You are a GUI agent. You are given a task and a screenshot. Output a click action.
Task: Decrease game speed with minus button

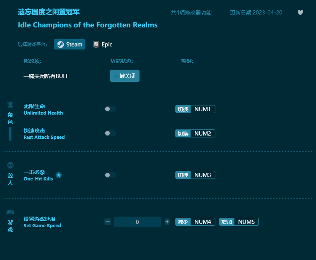[107, 222]
